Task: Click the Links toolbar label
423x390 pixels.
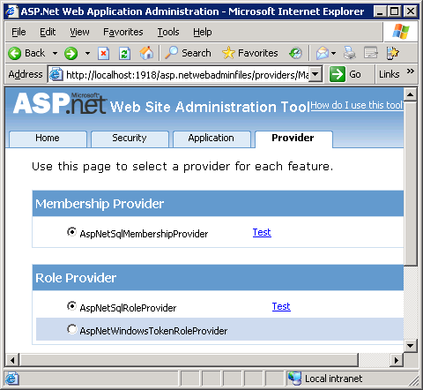Action: 389,74
